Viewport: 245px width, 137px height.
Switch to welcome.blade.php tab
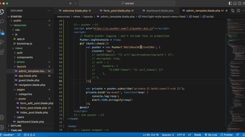click(x=75, y=11)
